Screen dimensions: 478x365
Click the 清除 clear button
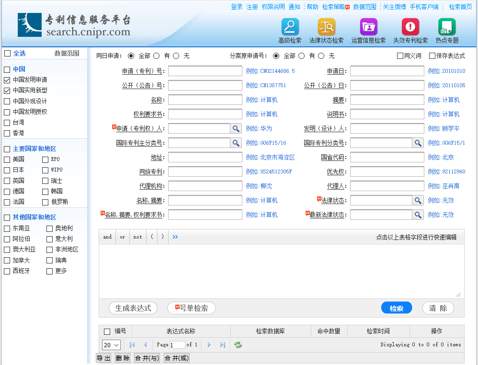(x=437, y=308)
